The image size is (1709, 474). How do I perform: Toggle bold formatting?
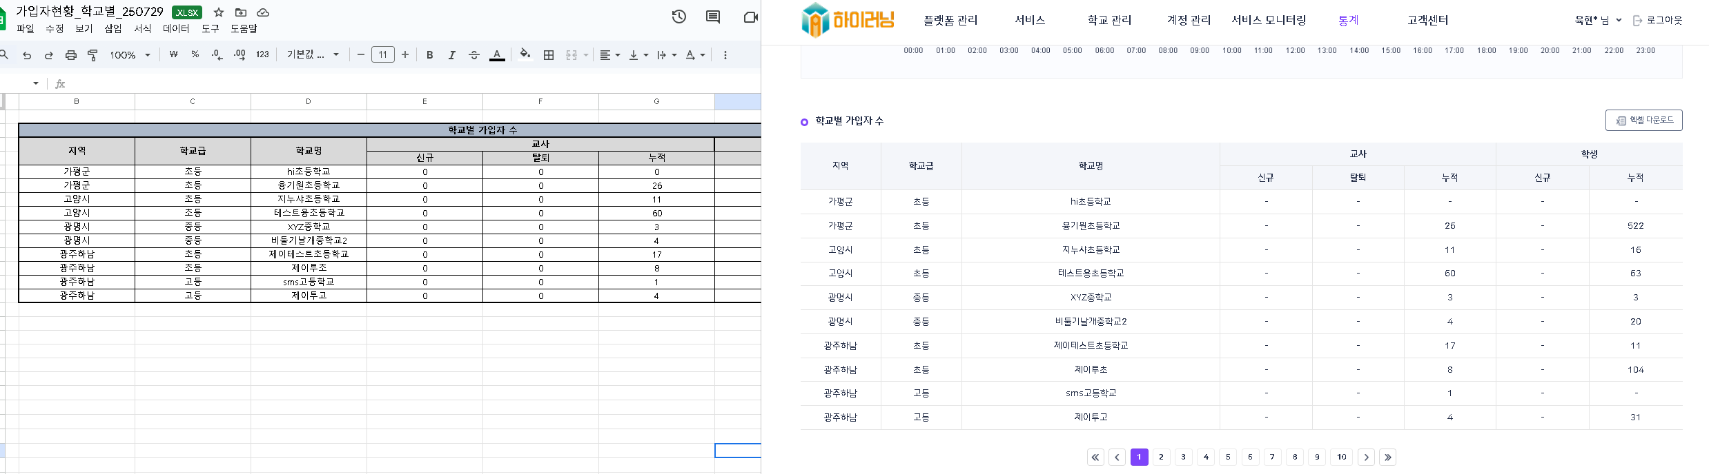point(429,55)
